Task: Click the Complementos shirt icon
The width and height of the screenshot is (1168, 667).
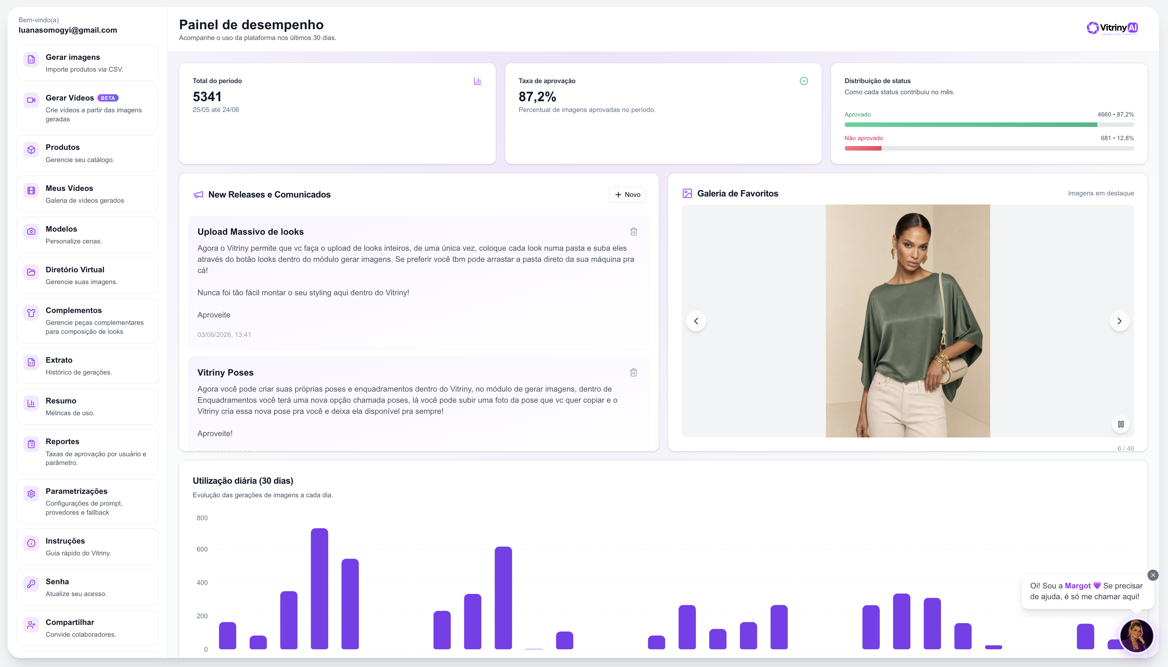Action: pos(31,312)
